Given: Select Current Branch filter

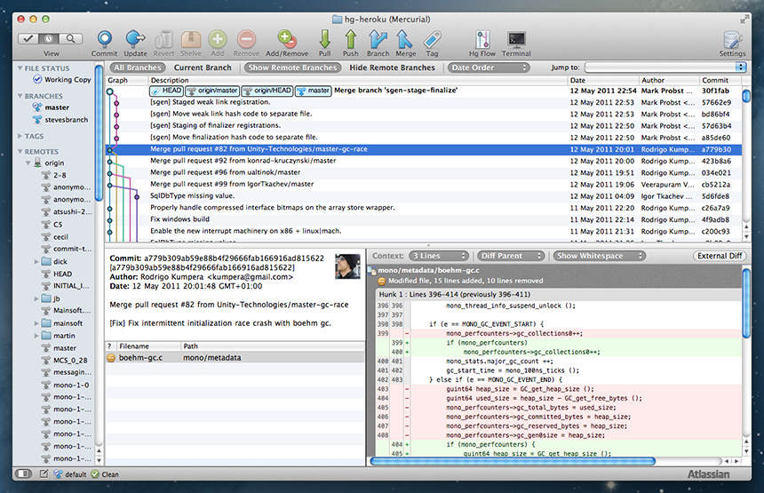Looking at the screenshot, I should (203, 68).
